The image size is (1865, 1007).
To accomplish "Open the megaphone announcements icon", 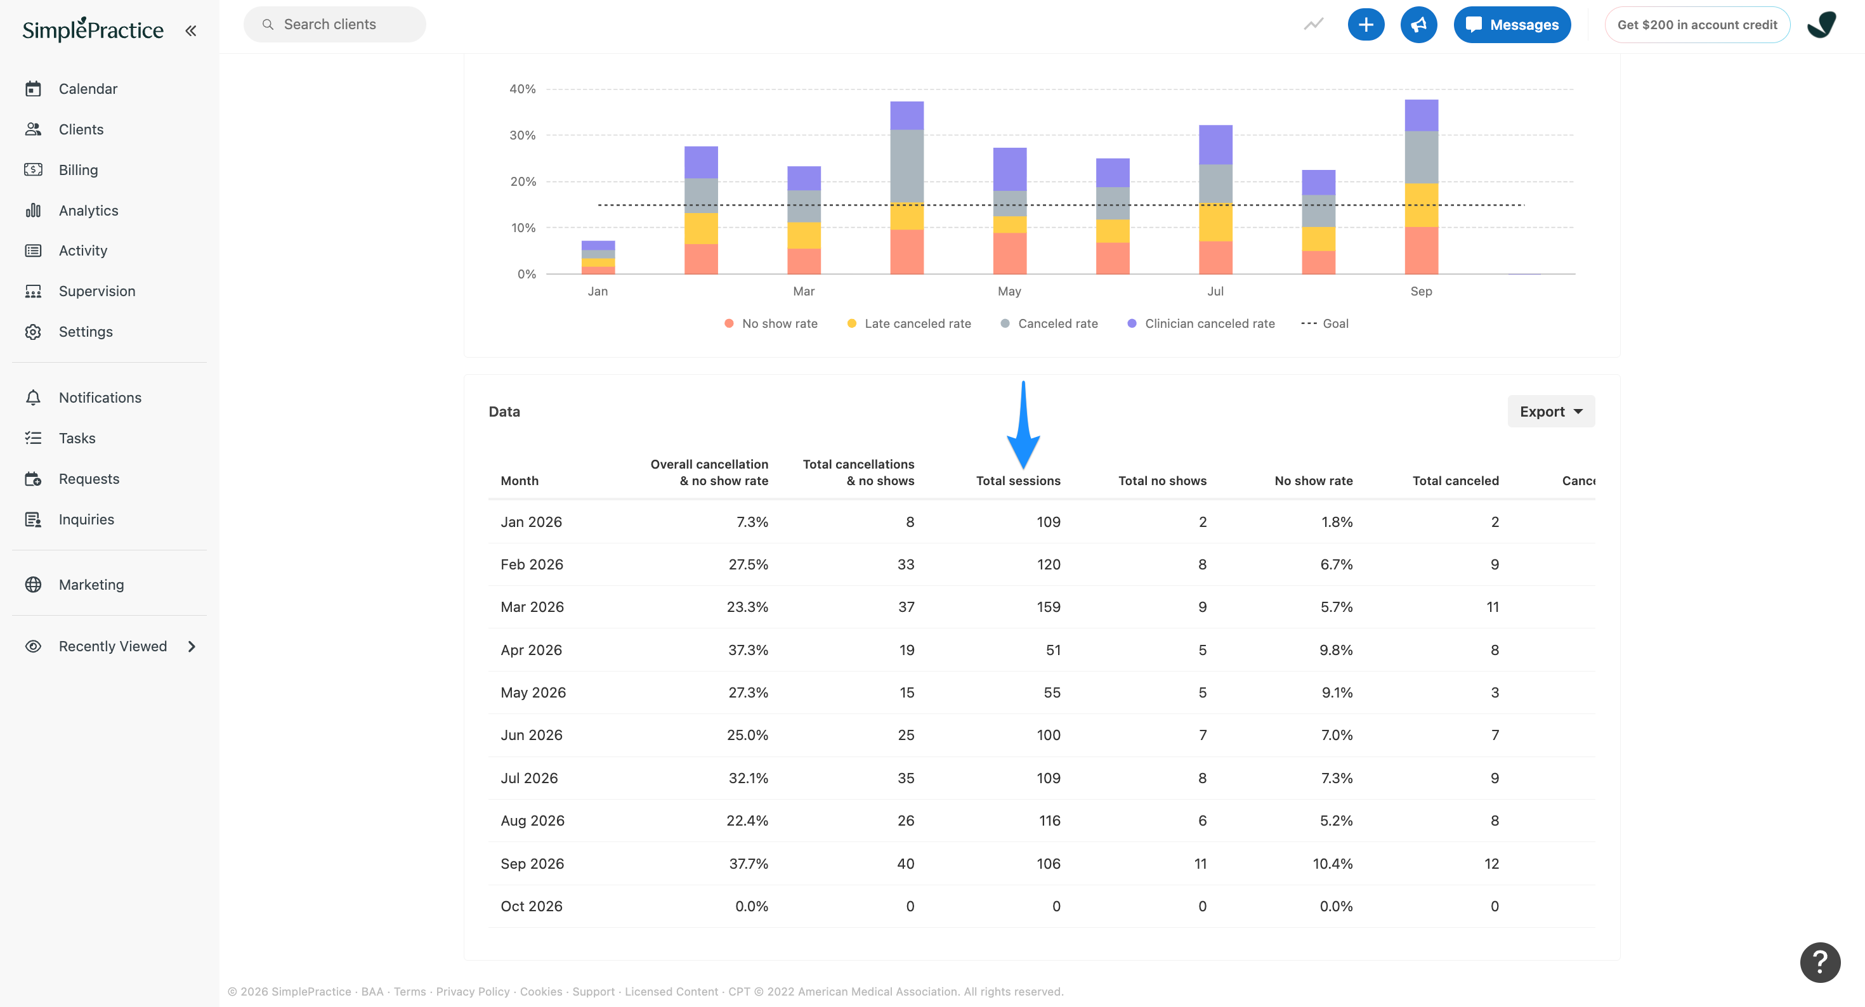I will tap(1418, 25).
